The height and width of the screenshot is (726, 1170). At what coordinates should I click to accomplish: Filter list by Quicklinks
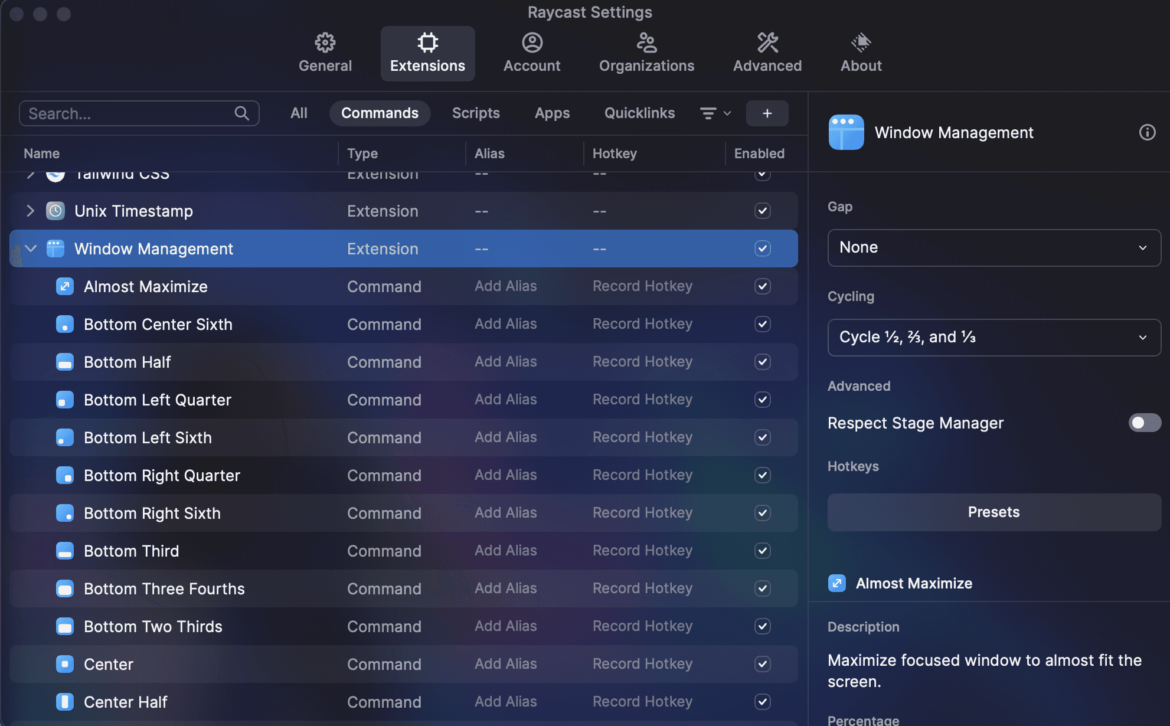pos(639,113)
